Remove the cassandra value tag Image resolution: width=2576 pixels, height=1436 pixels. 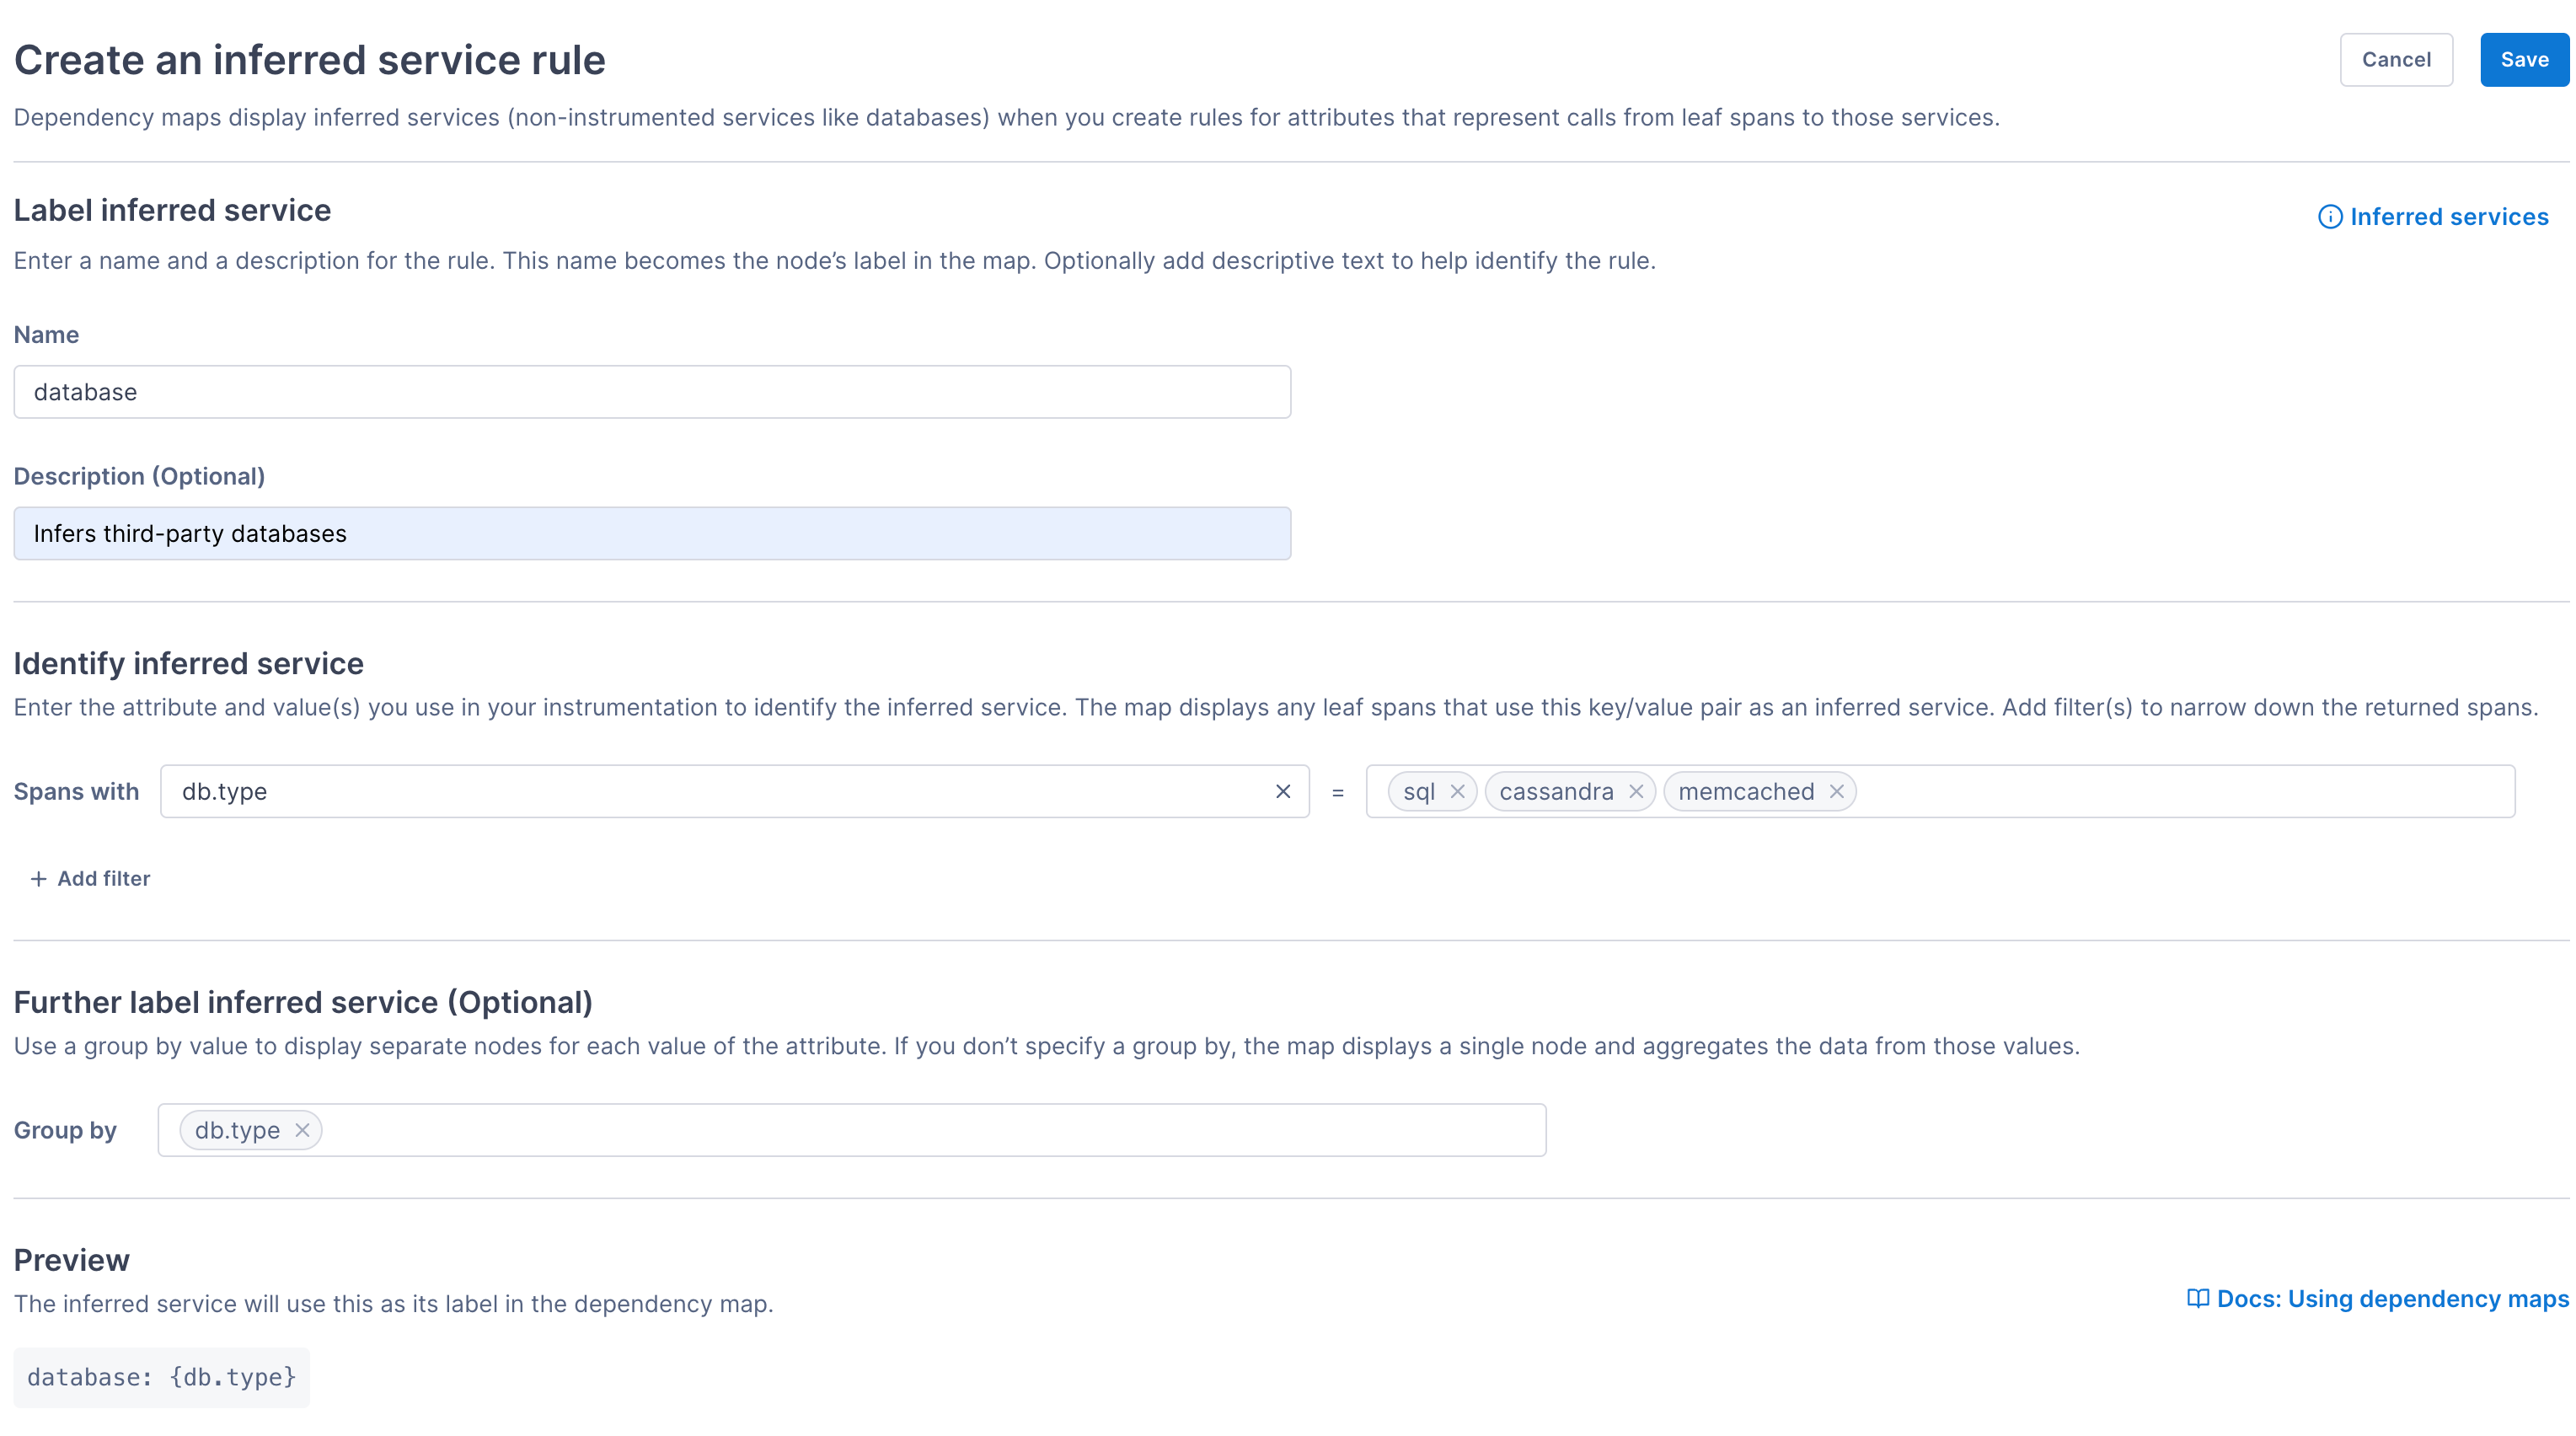1636,791
